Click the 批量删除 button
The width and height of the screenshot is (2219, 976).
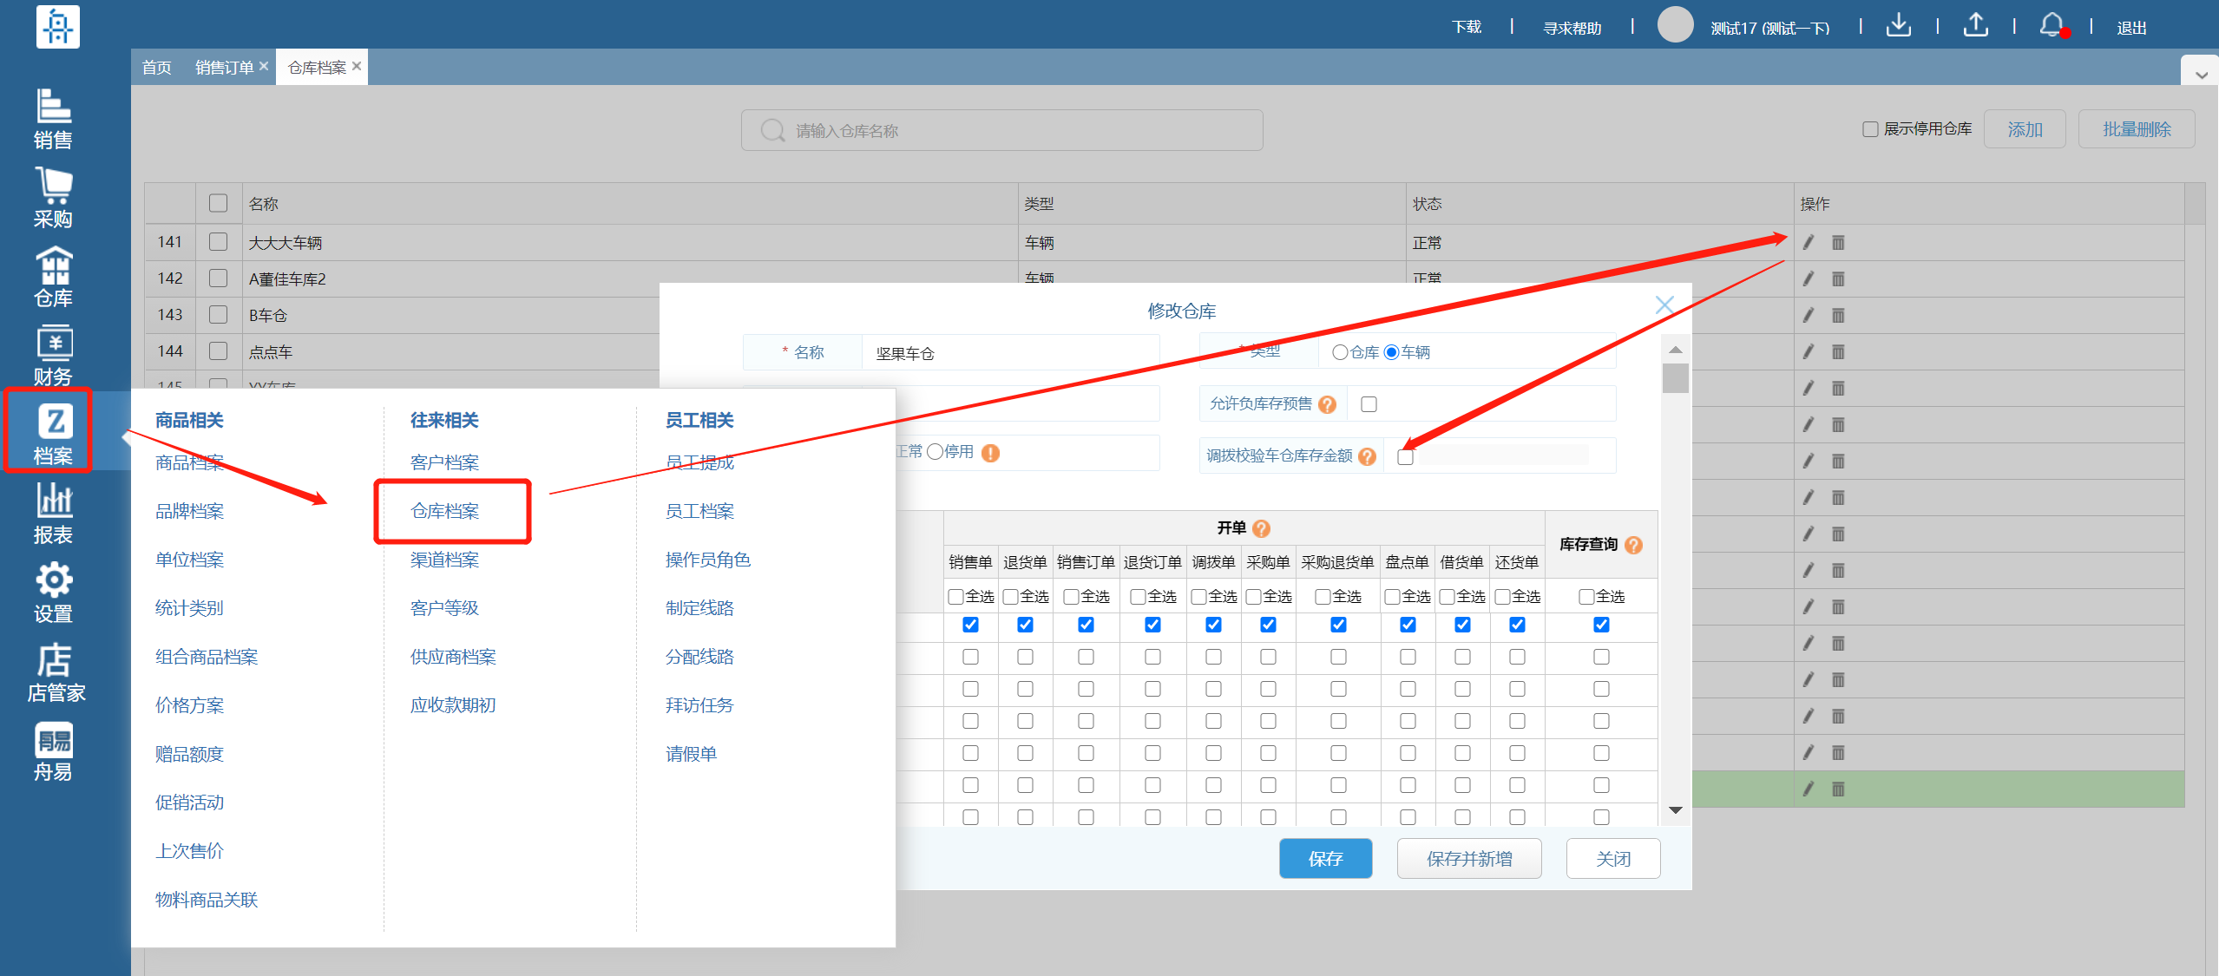click(2136, 129)
